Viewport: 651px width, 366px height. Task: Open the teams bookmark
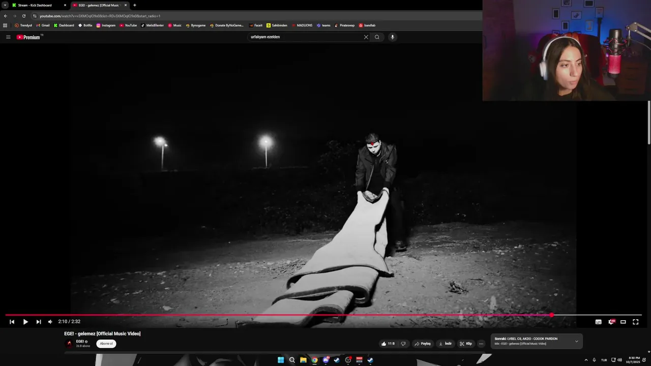pos(323,25)
